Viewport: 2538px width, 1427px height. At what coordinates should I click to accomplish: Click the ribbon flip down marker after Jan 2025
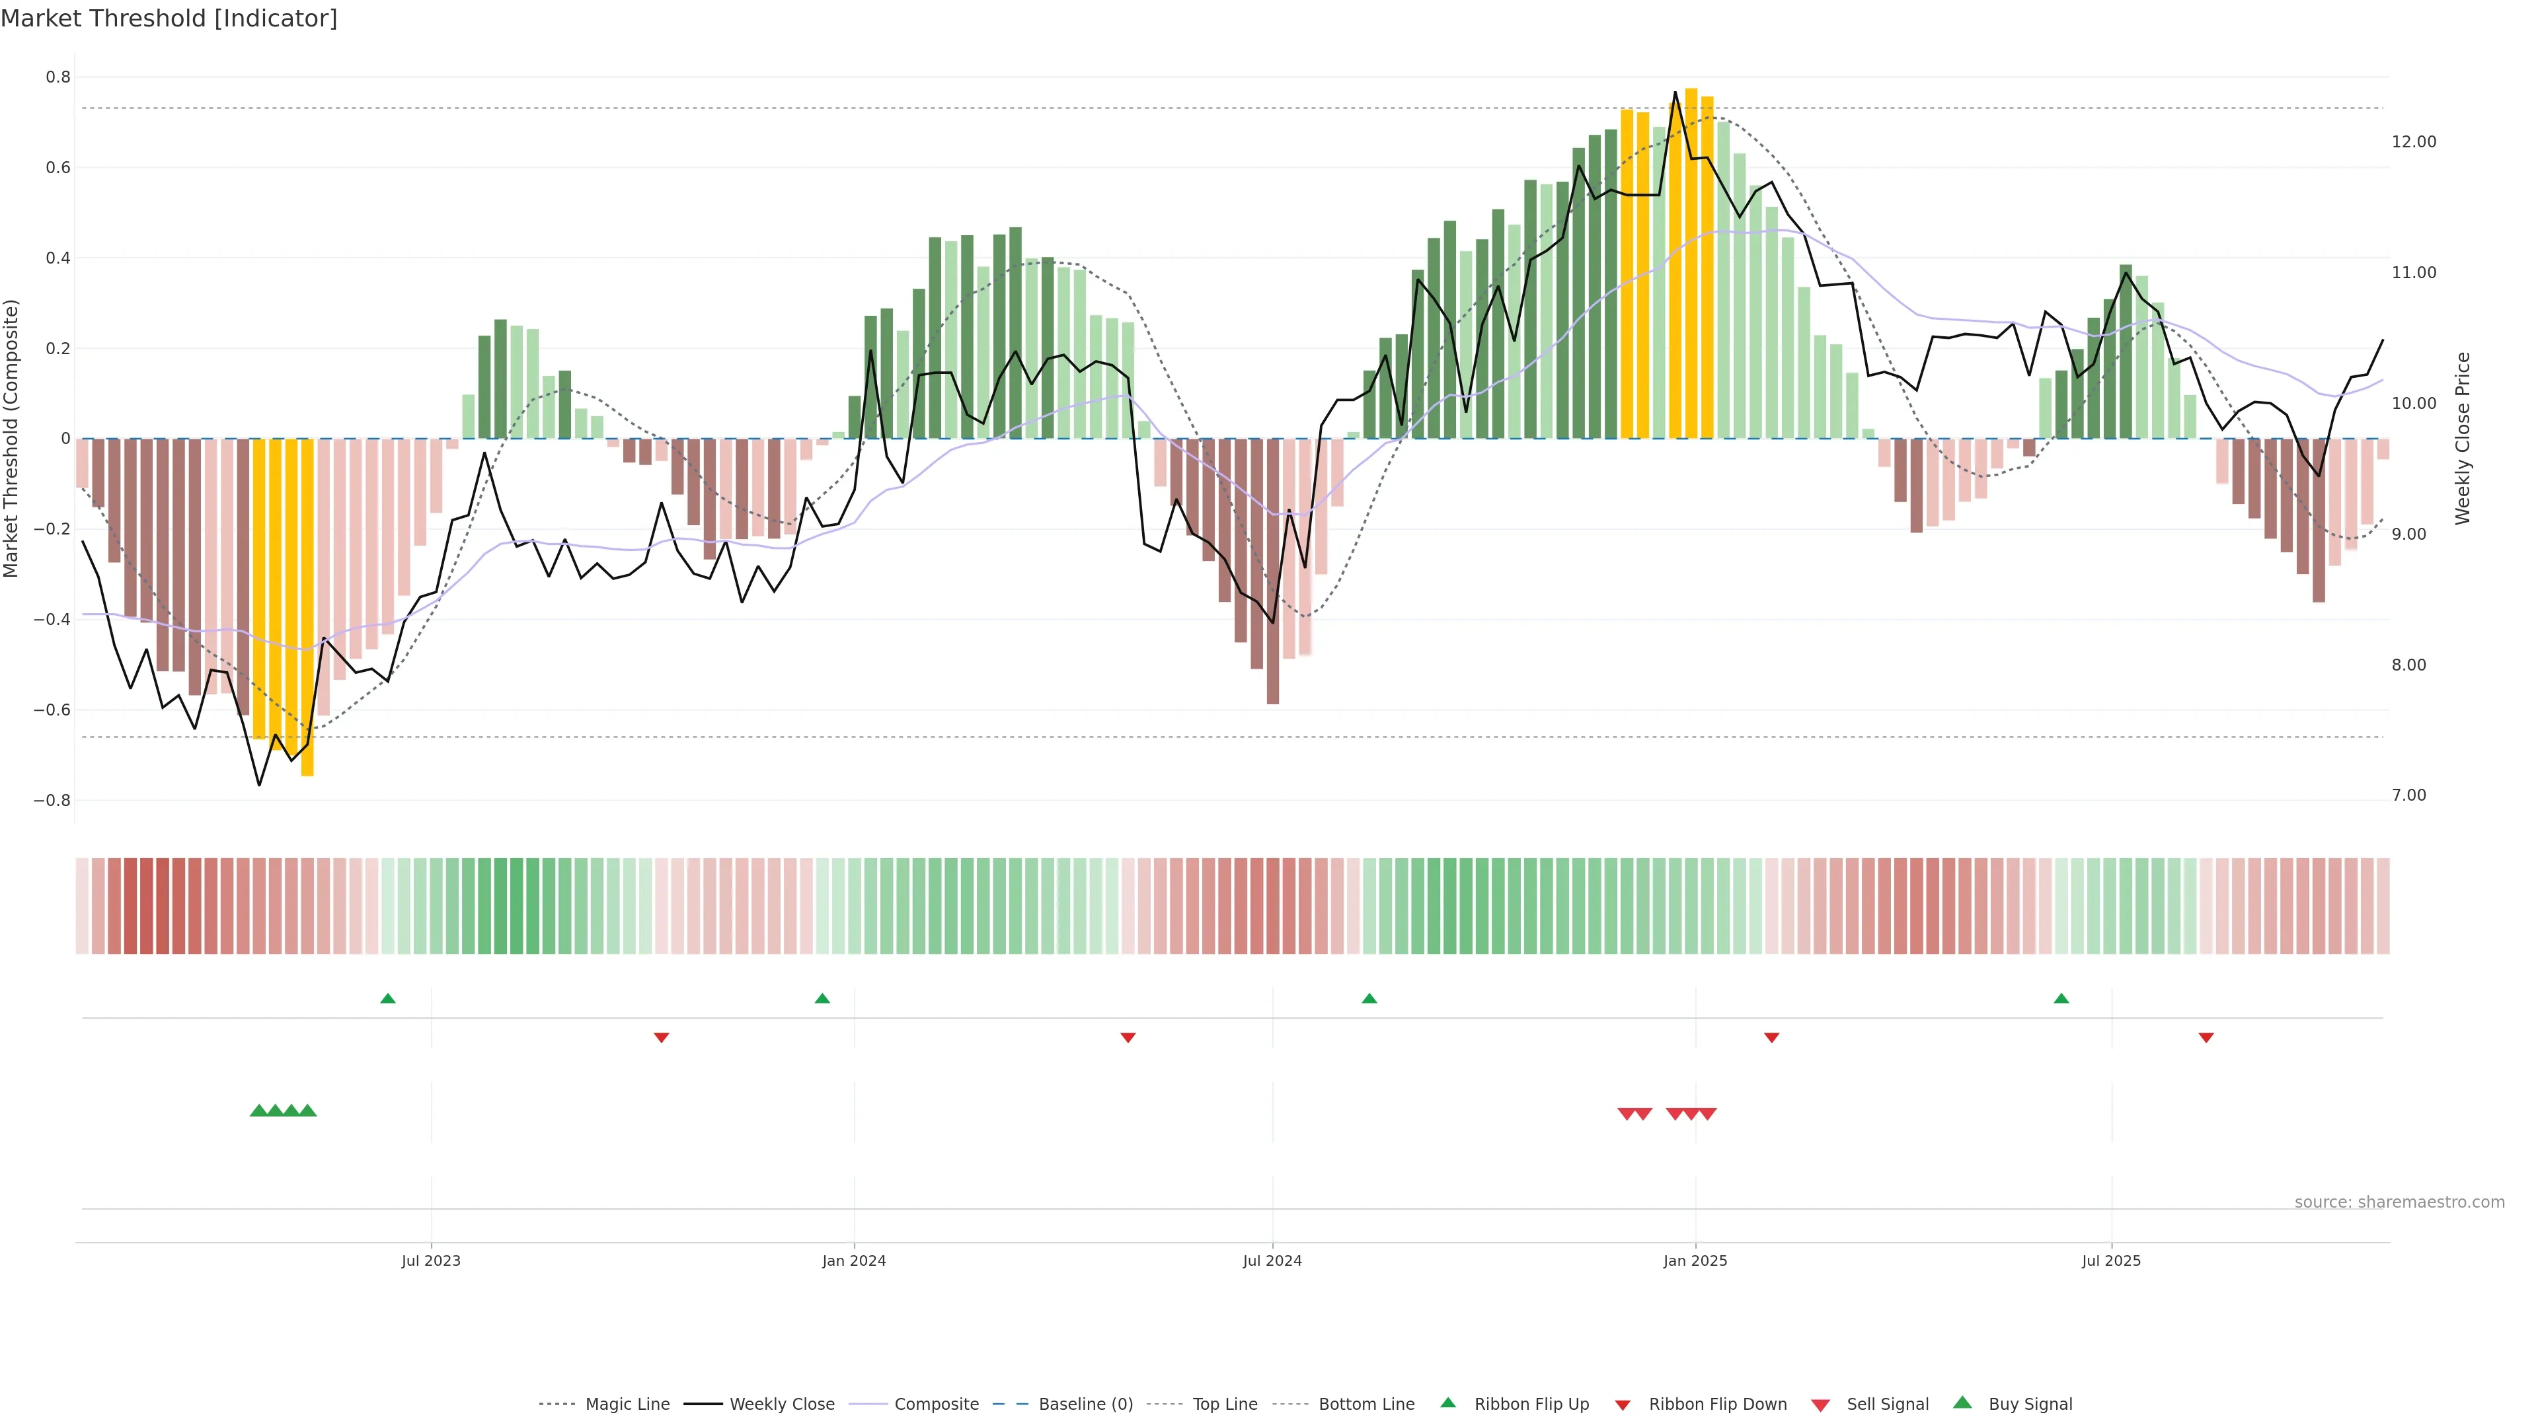pyautogui.click(x=1771, y=1037)
